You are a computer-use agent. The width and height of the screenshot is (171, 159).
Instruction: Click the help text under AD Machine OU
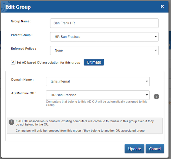[x=96, y=103]
